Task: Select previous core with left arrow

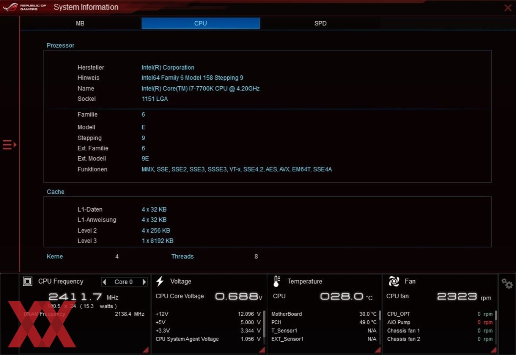Action: tap(104, 282)
